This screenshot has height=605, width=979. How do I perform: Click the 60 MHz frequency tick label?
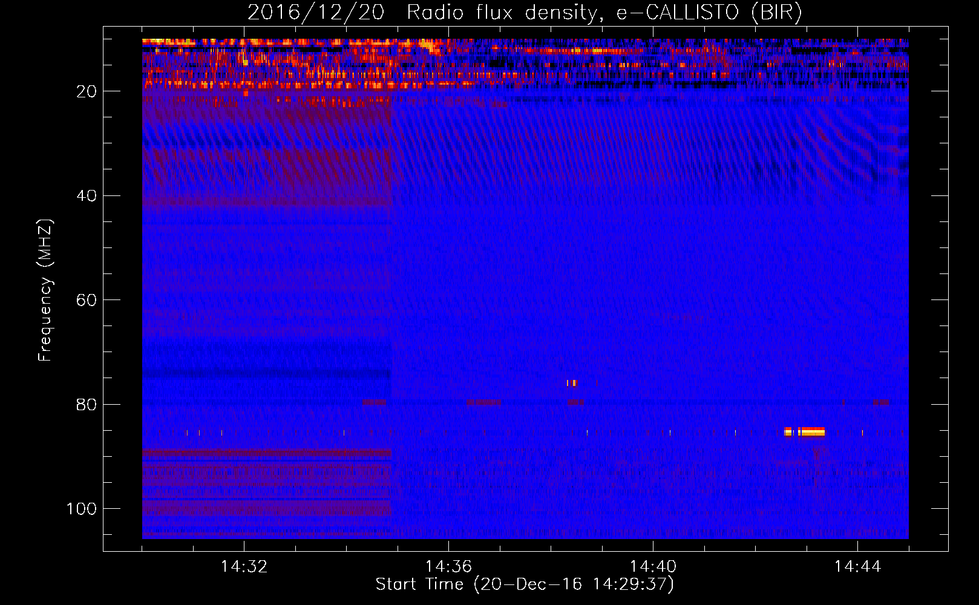point(87,301)
